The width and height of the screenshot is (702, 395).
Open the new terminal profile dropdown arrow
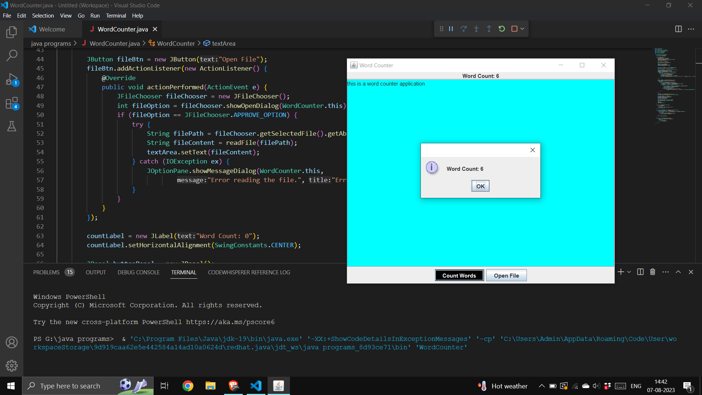[x=628, y=272]
